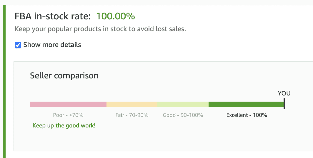Click the 'Good - 90-100%' label
The height and width of the screenshot is (158, 313).
point(183,115)
